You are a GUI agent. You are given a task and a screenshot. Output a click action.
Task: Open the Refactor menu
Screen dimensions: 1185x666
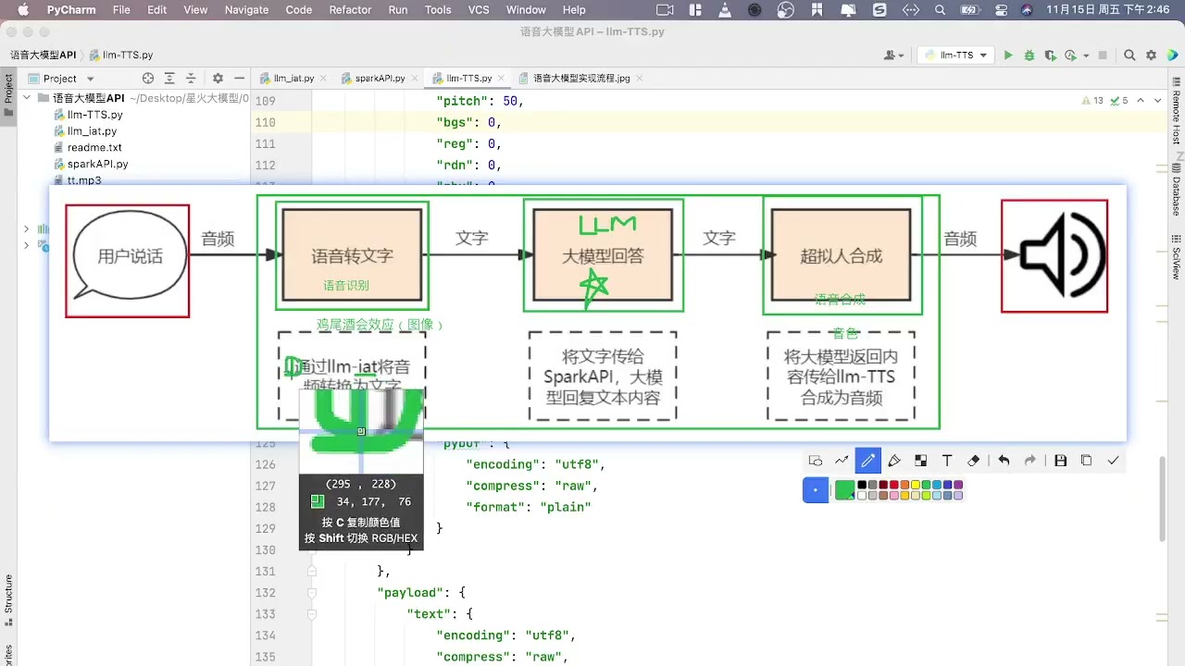pos(350,10)
